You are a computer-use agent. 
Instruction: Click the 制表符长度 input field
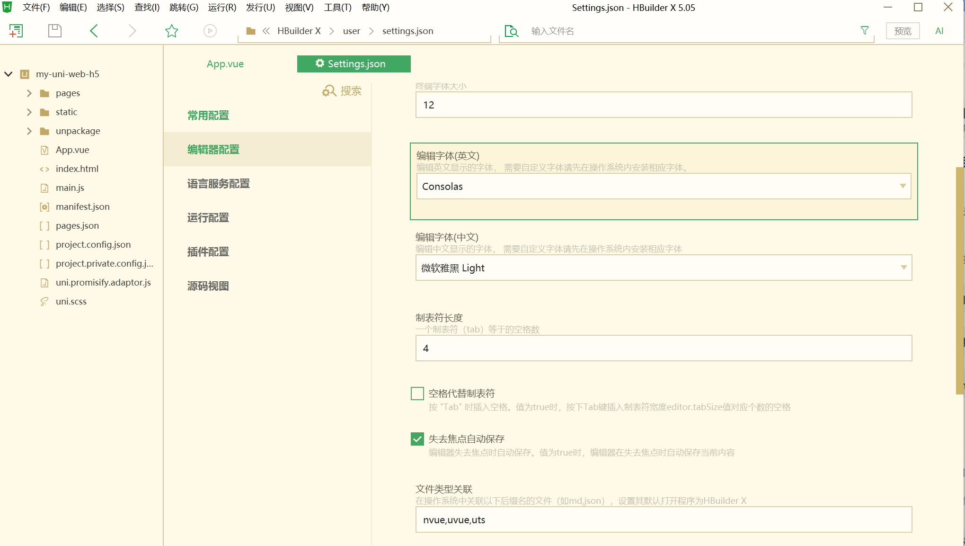coord(663,349)
